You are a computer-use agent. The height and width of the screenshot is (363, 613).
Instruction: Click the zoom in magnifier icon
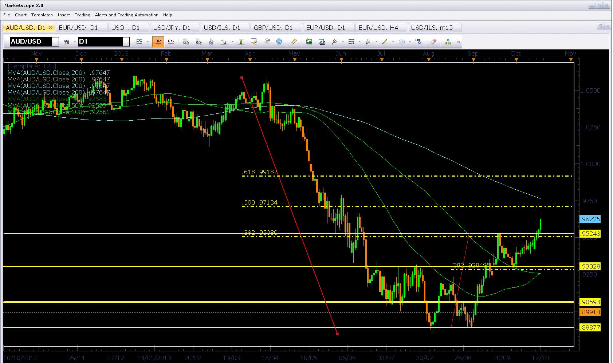pyautogui.click(x=186, y=42)
